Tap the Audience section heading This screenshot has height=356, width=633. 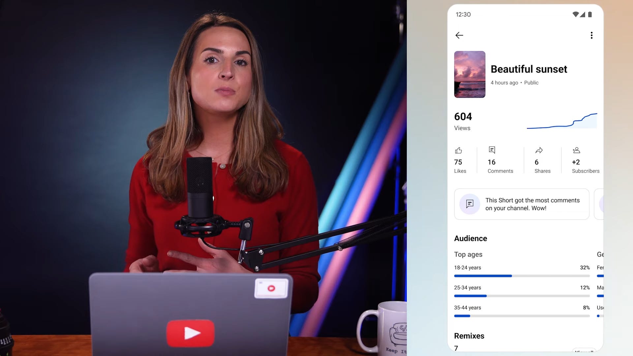click(470, 238)
